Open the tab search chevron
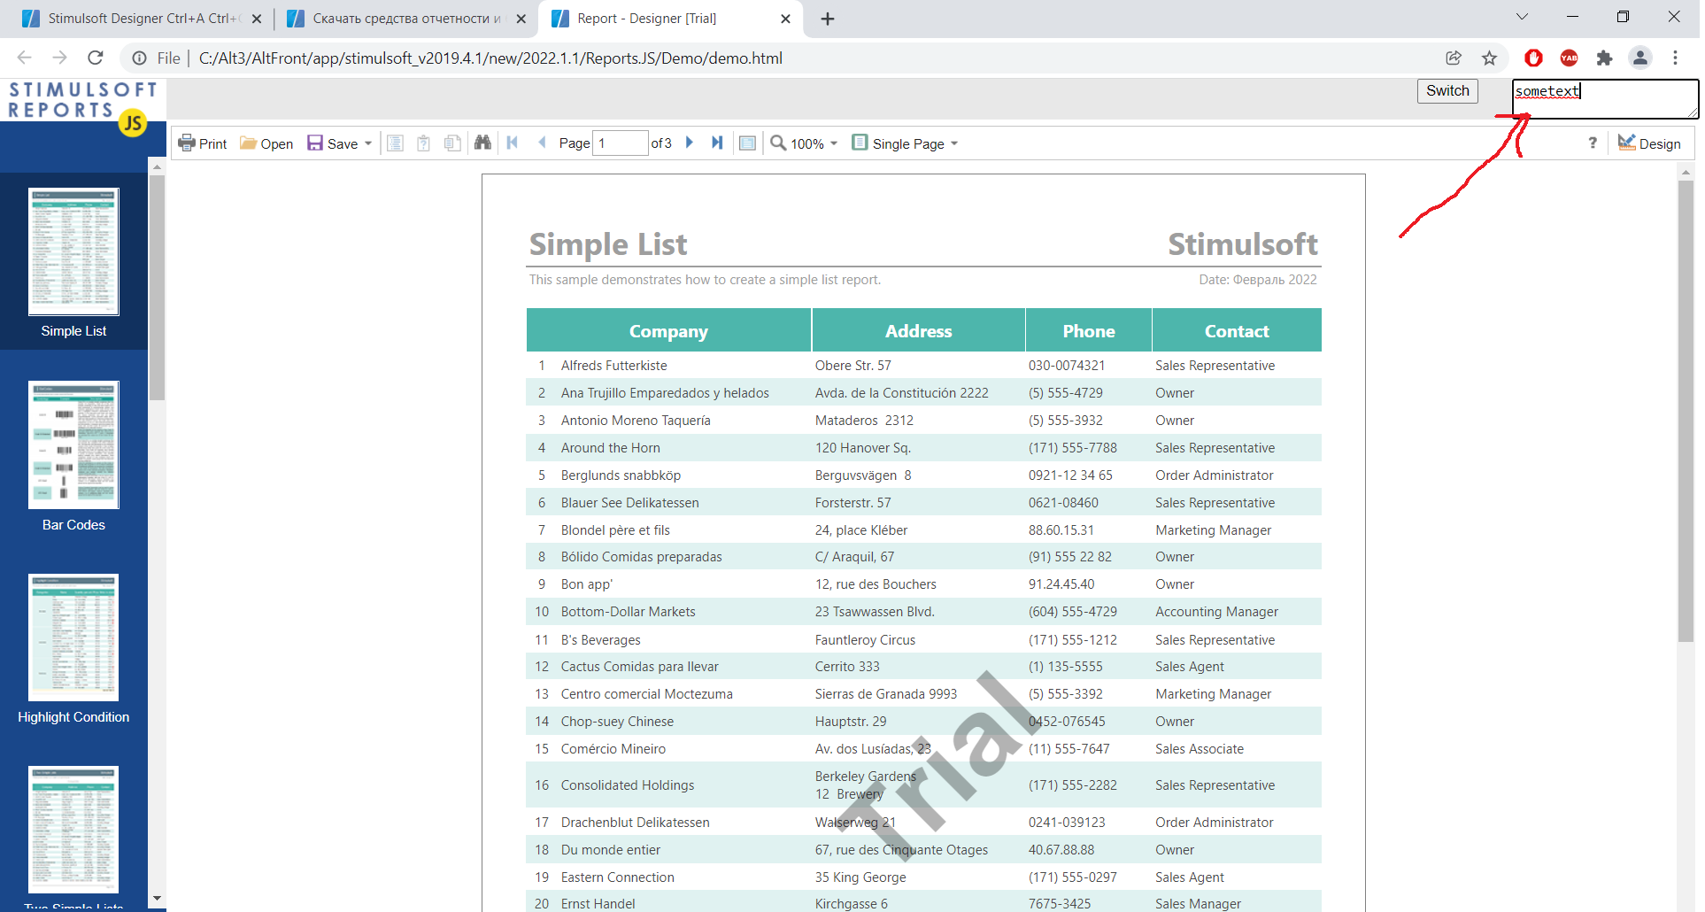Viewport: 1705px width, 912px height. [x=1522, y=17]
